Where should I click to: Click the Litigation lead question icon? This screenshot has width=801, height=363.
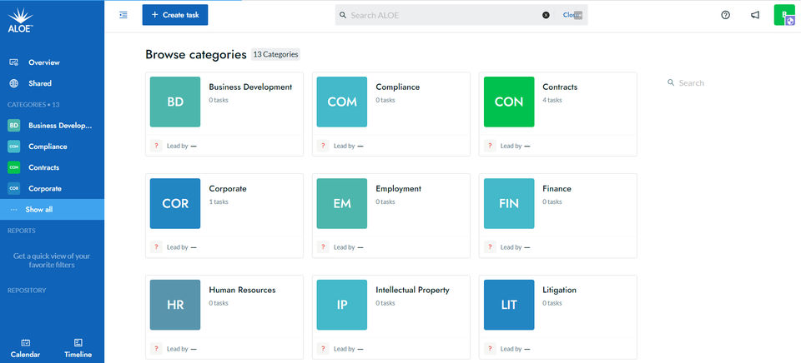(x=490, y=349)
